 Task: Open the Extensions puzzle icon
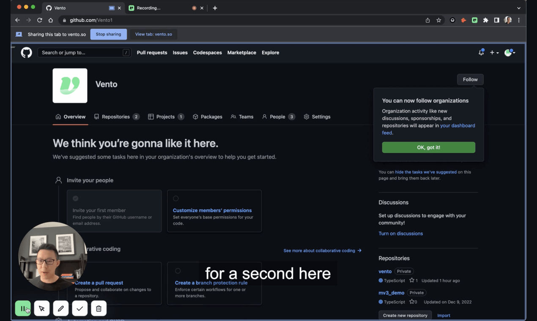[486, 20]
